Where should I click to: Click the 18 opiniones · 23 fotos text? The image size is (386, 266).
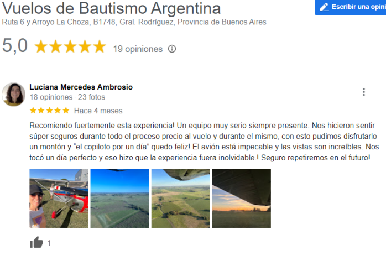(67, 97)
